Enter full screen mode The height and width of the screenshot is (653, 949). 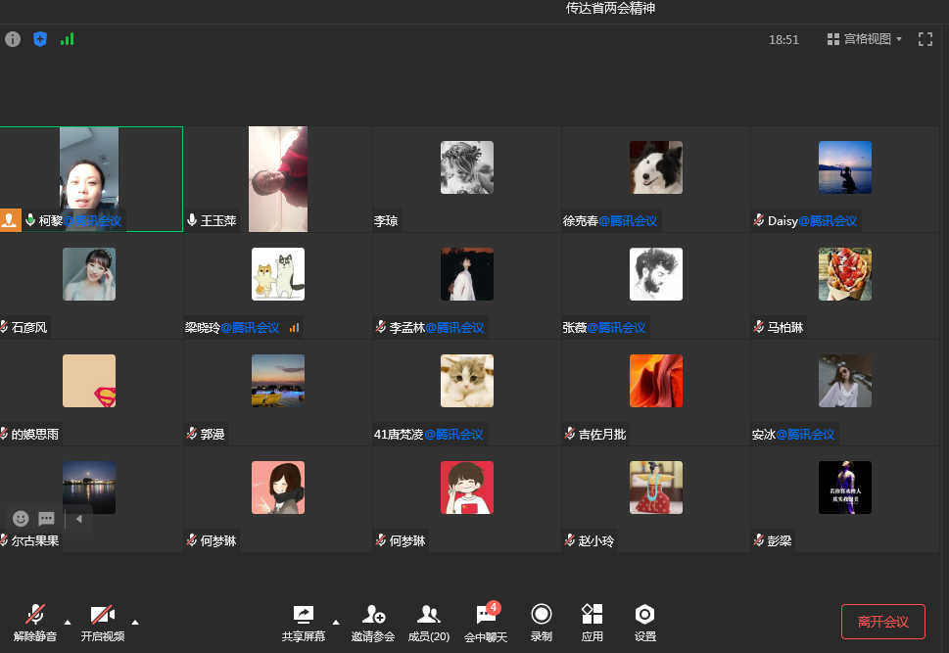pos(925,39)
